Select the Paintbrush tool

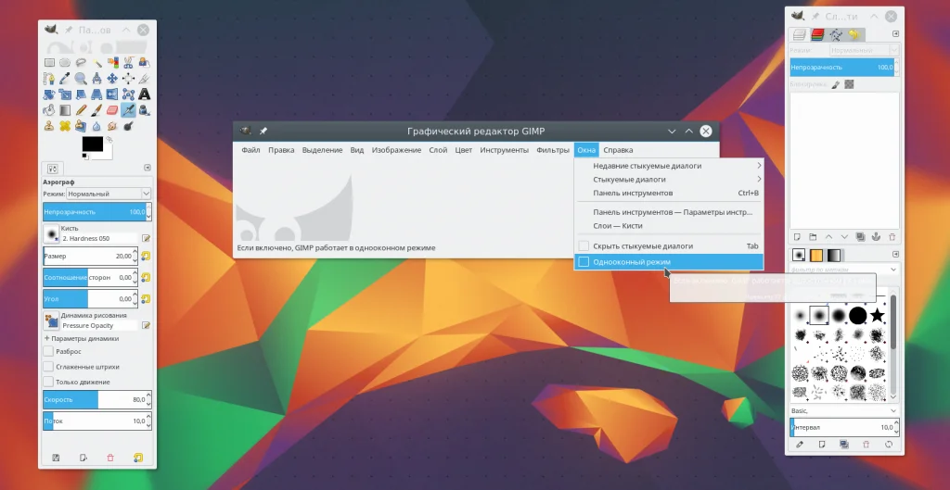click(96, 110)
